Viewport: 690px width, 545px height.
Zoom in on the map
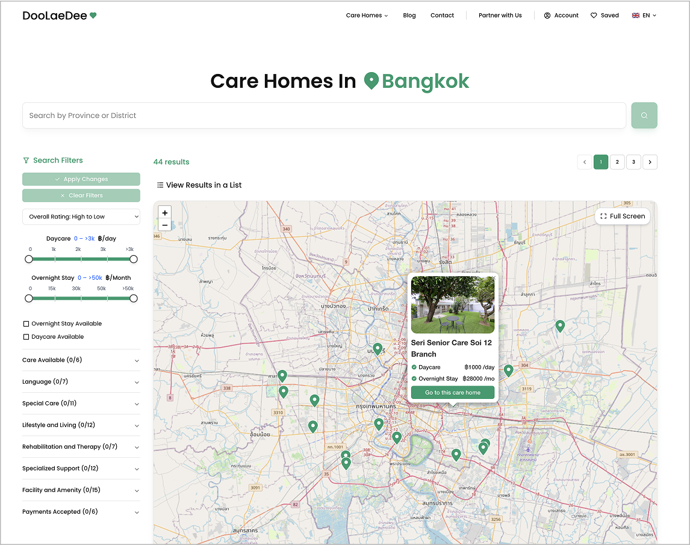point(165,212)
